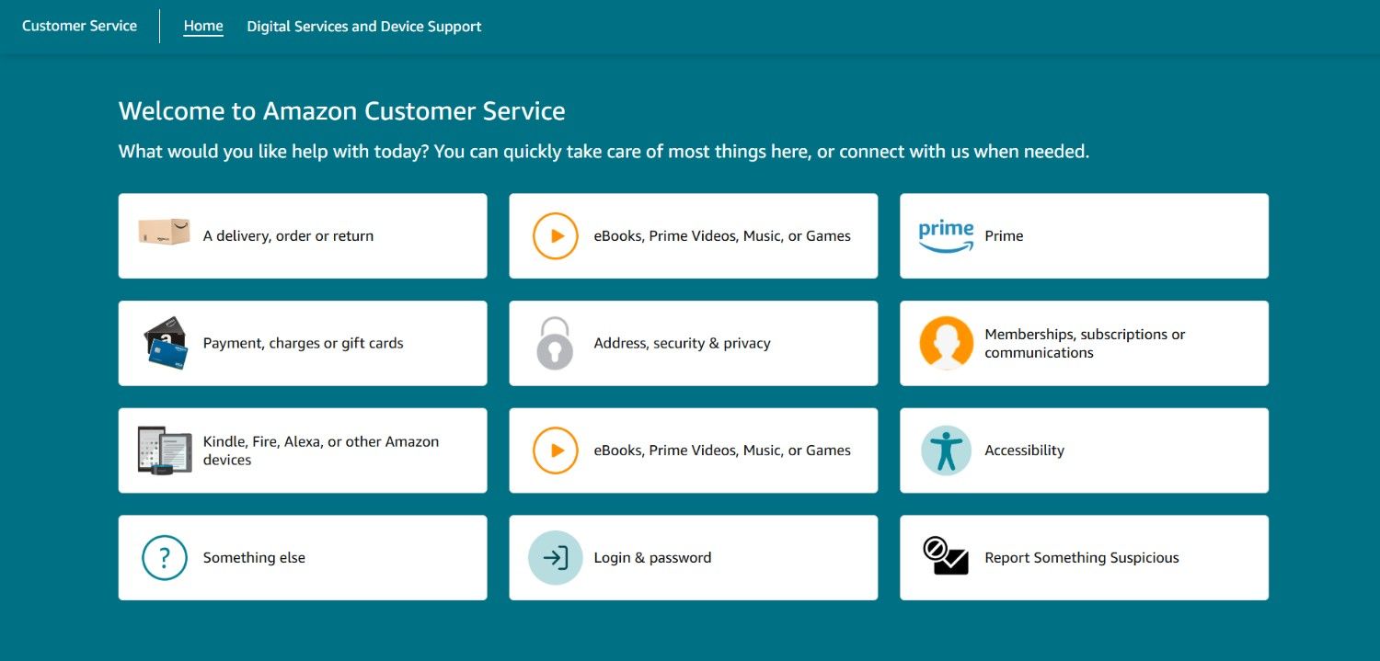This screenshot has height=661, width=1380.
Task: Open the Home tab
Action: [x=203, y=26]
